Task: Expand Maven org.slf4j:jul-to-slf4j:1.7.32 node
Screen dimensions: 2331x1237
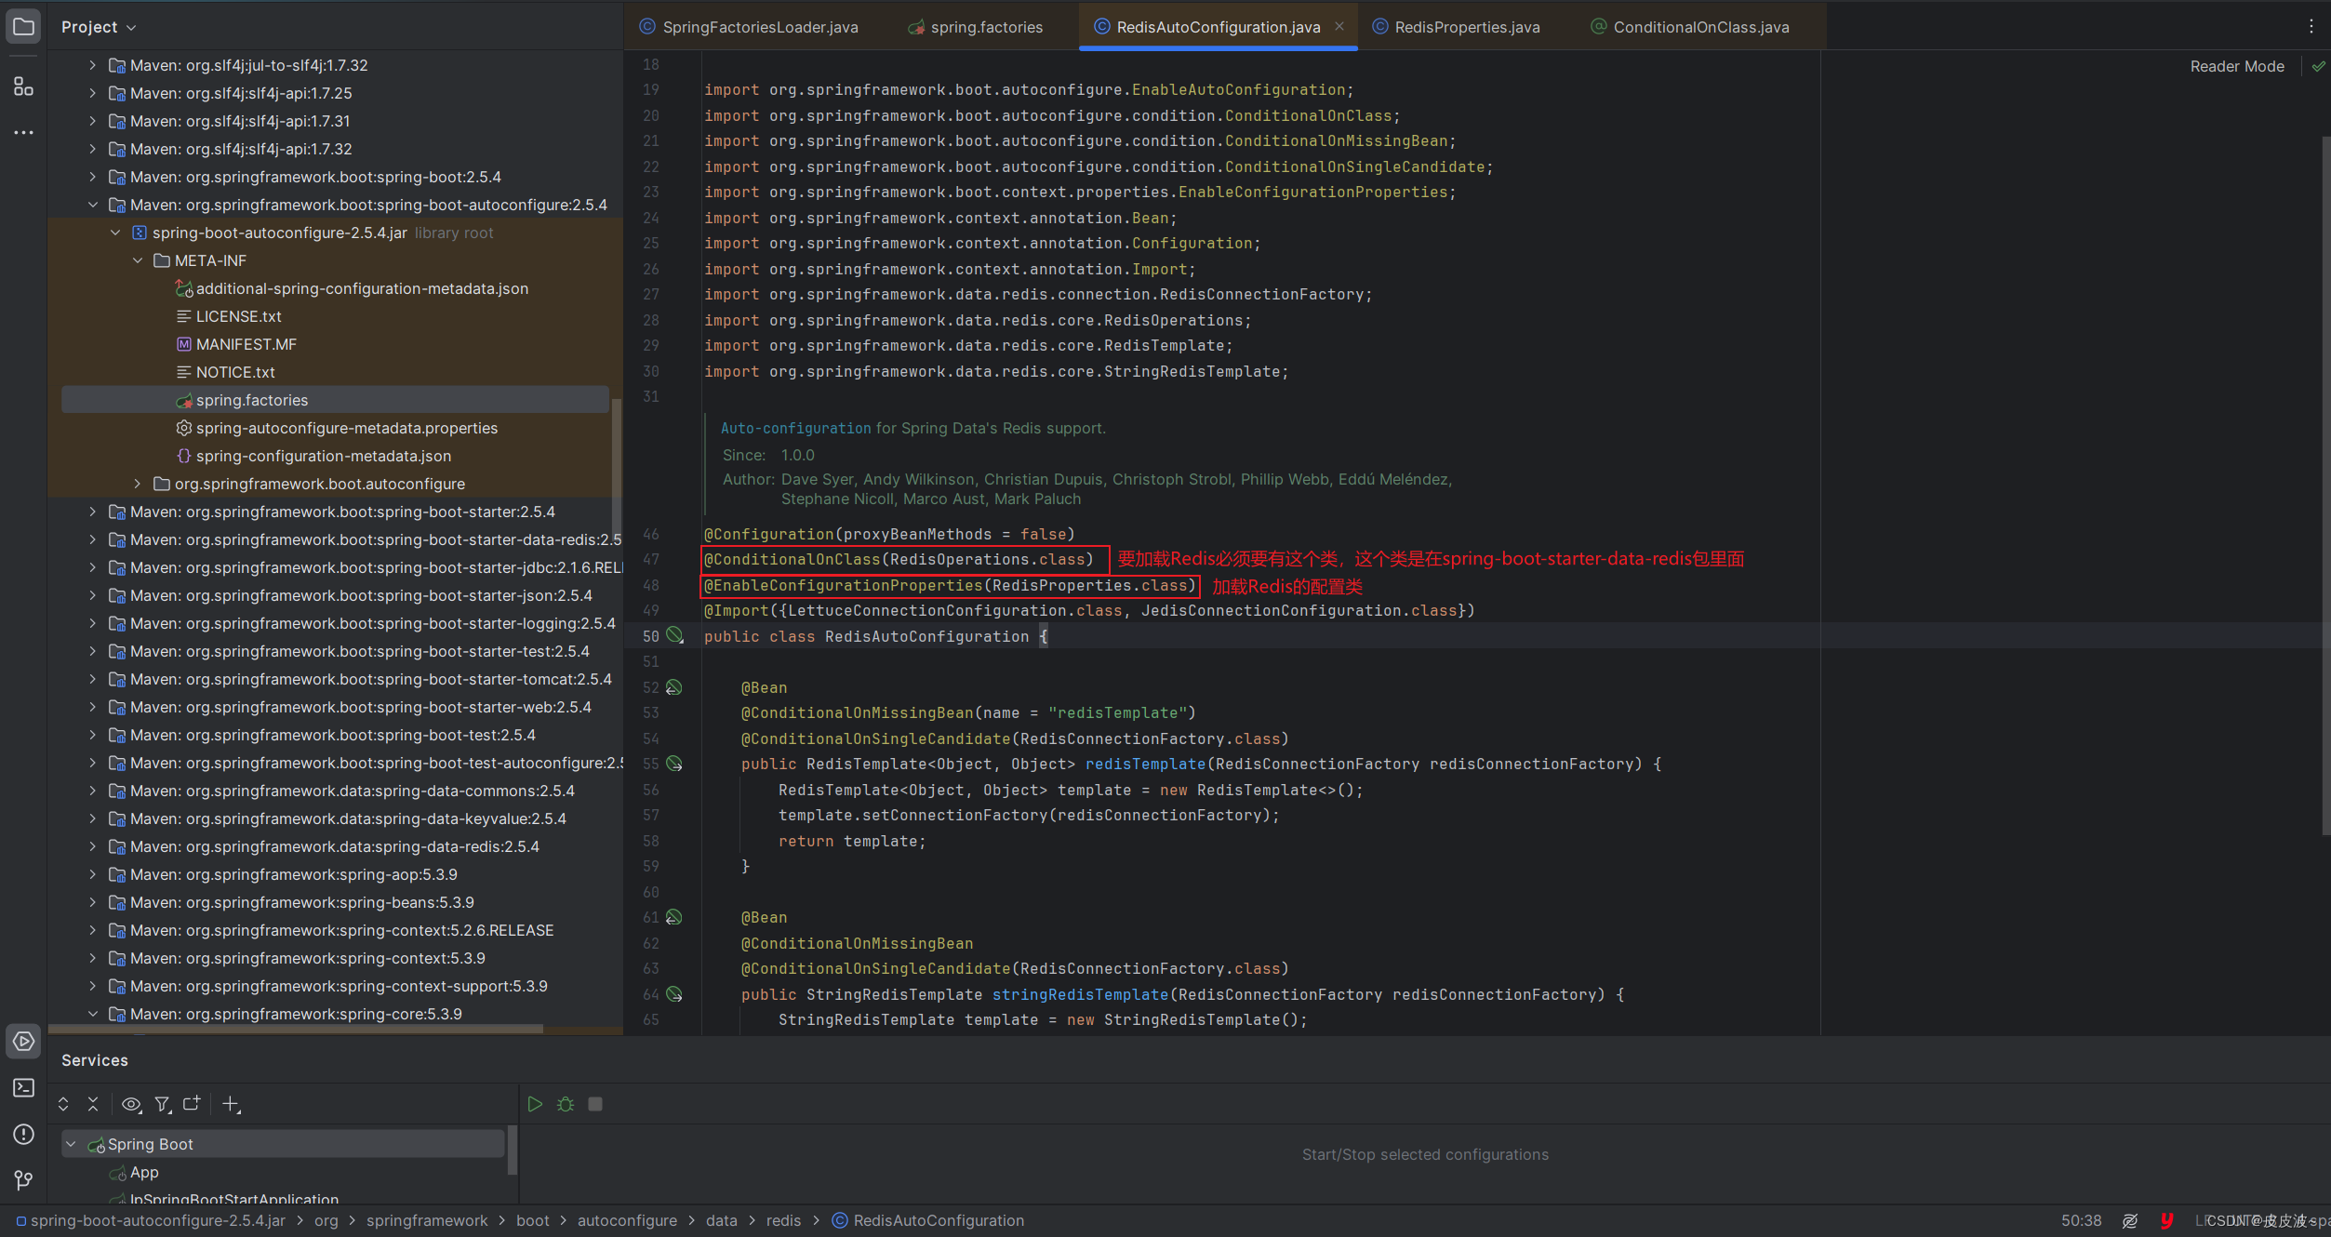Action: pyautogui.click(x=92, y=65)
